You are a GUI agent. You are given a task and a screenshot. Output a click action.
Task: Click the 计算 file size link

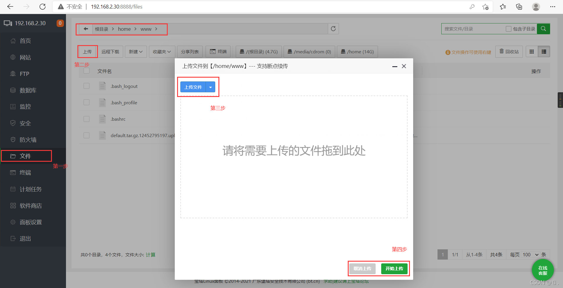pyautogui.click(x=150, y=255)
